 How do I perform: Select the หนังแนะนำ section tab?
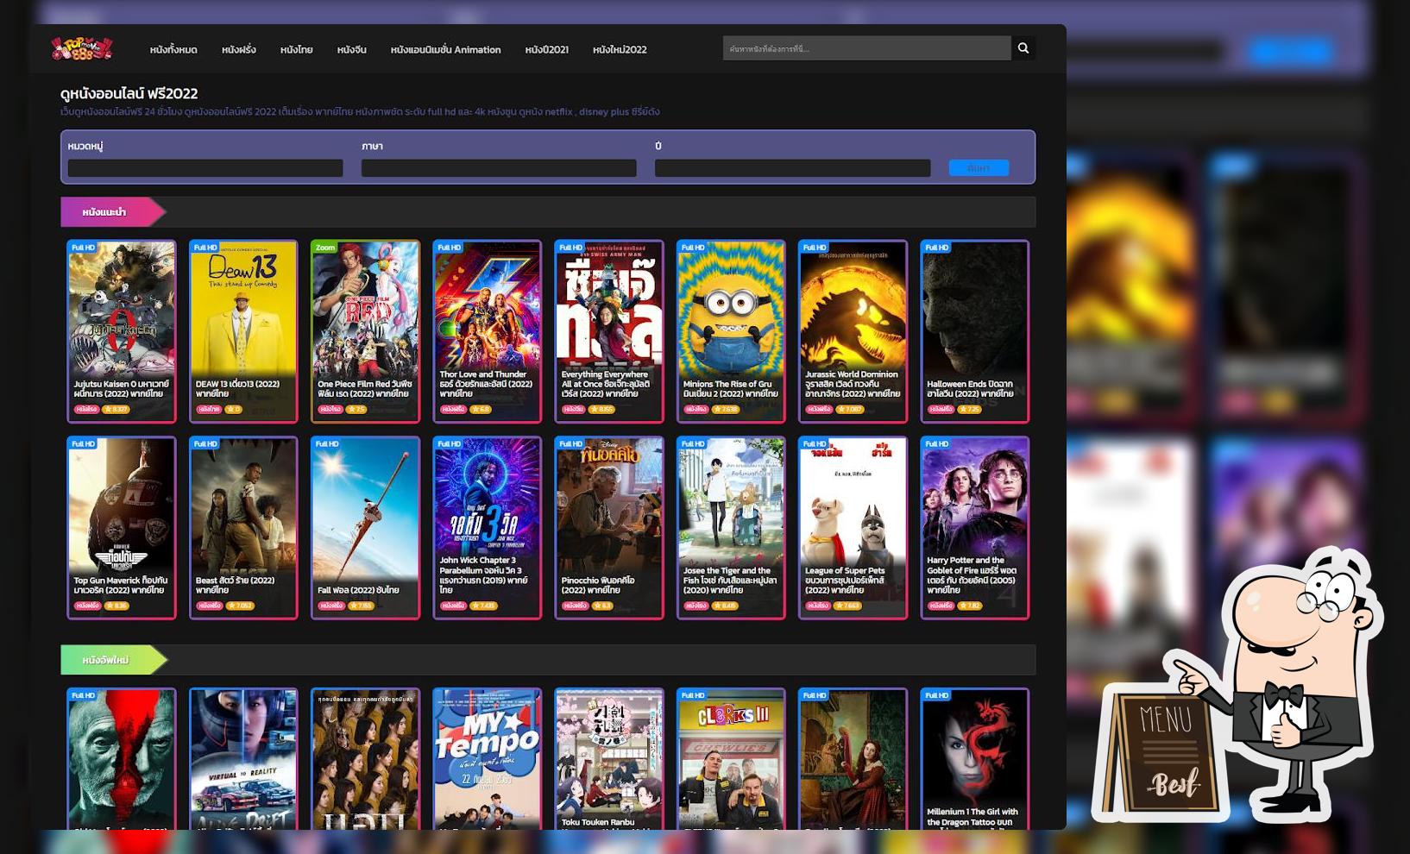(113, 211)
